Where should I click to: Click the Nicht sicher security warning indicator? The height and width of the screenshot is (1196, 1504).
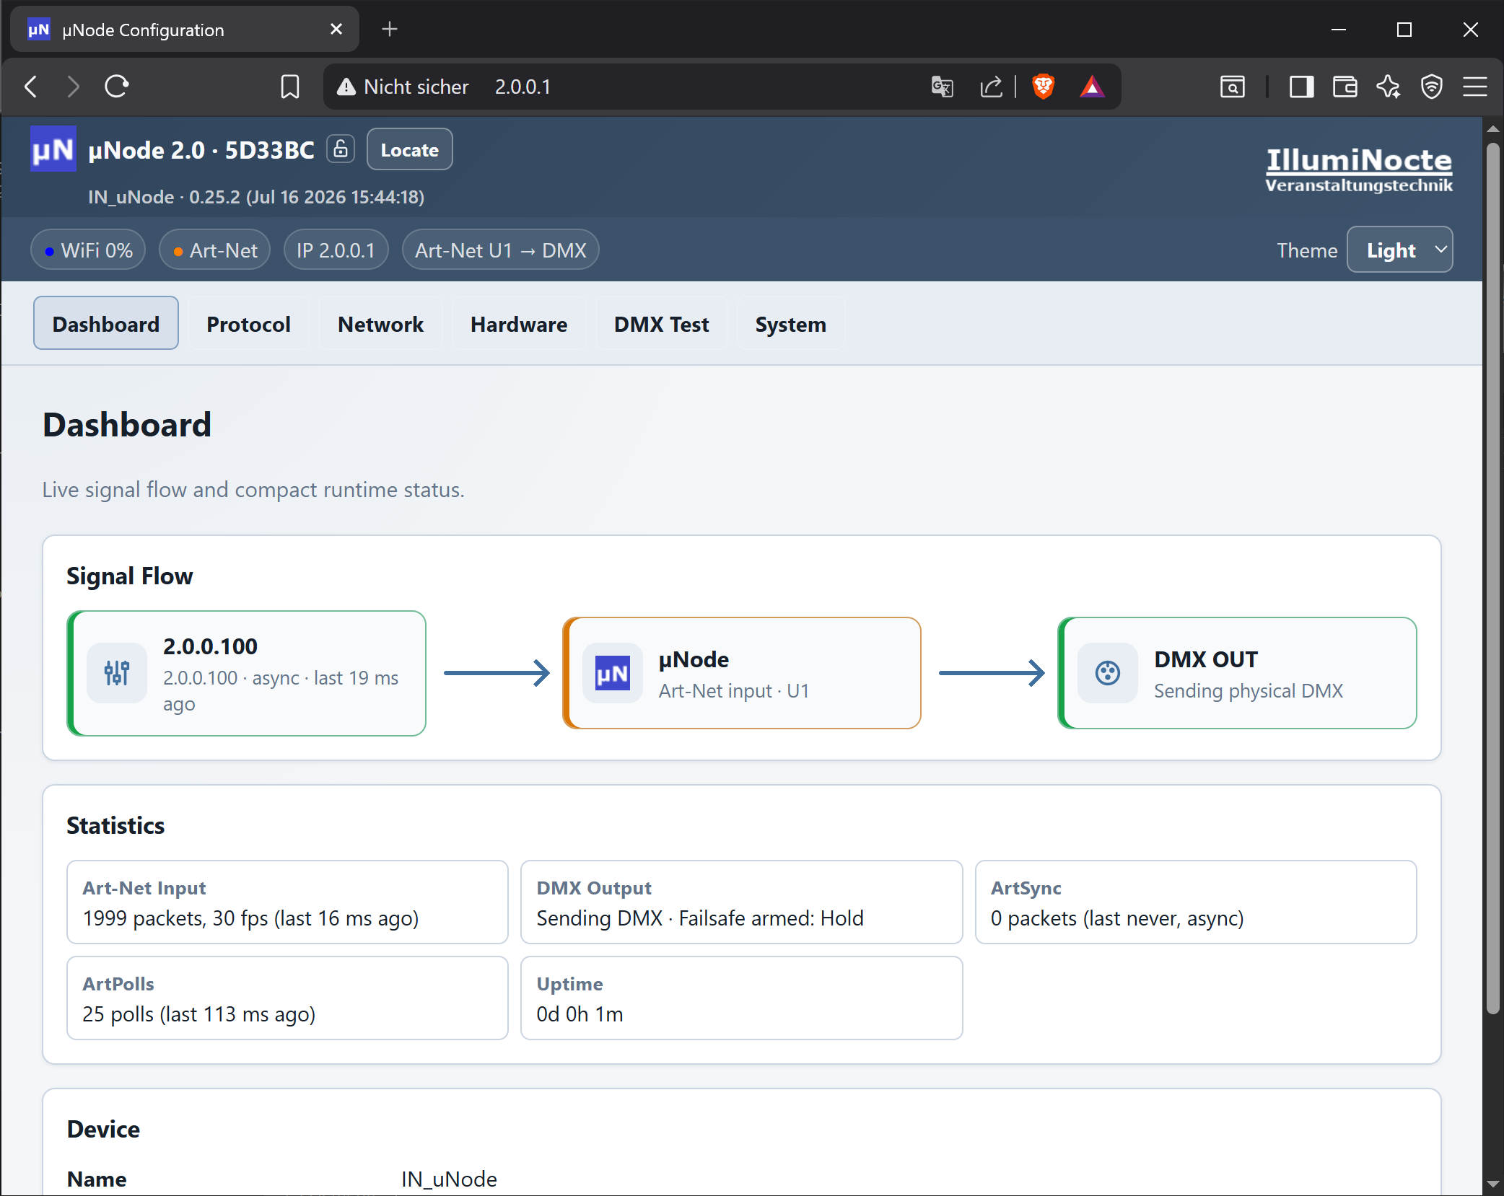tap(403, 87)
